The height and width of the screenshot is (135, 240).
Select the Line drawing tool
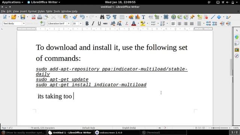(x=213, y=17)
